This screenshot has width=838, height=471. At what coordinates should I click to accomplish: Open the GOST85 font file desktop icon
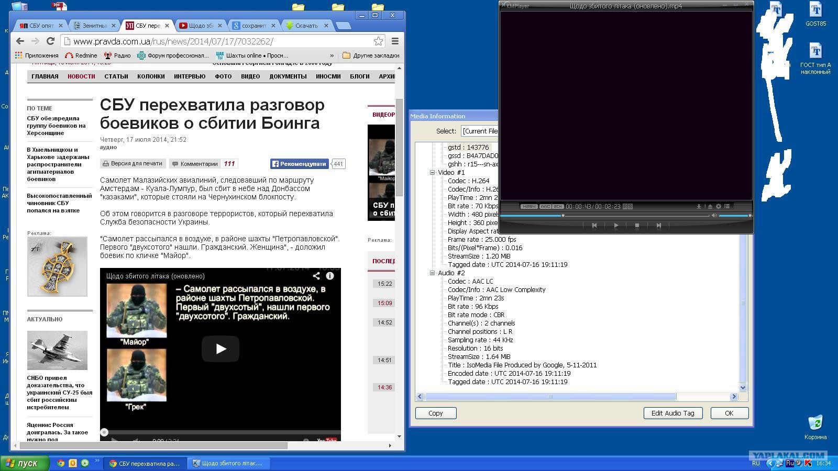(815, 15)
